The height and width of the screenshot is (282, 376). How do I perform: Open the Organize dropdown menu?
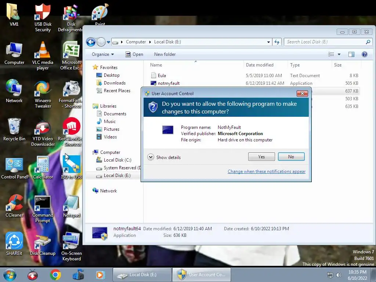[x=103, y=54]
